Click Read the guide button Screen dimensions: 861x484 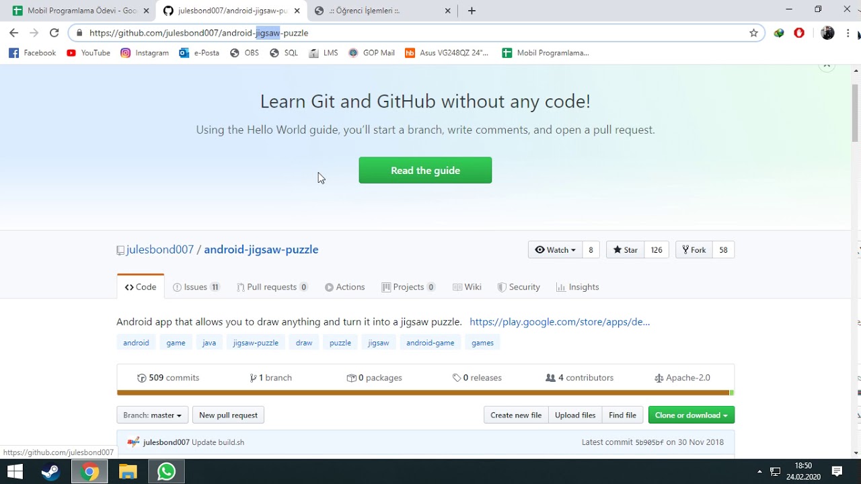[425, 170]
